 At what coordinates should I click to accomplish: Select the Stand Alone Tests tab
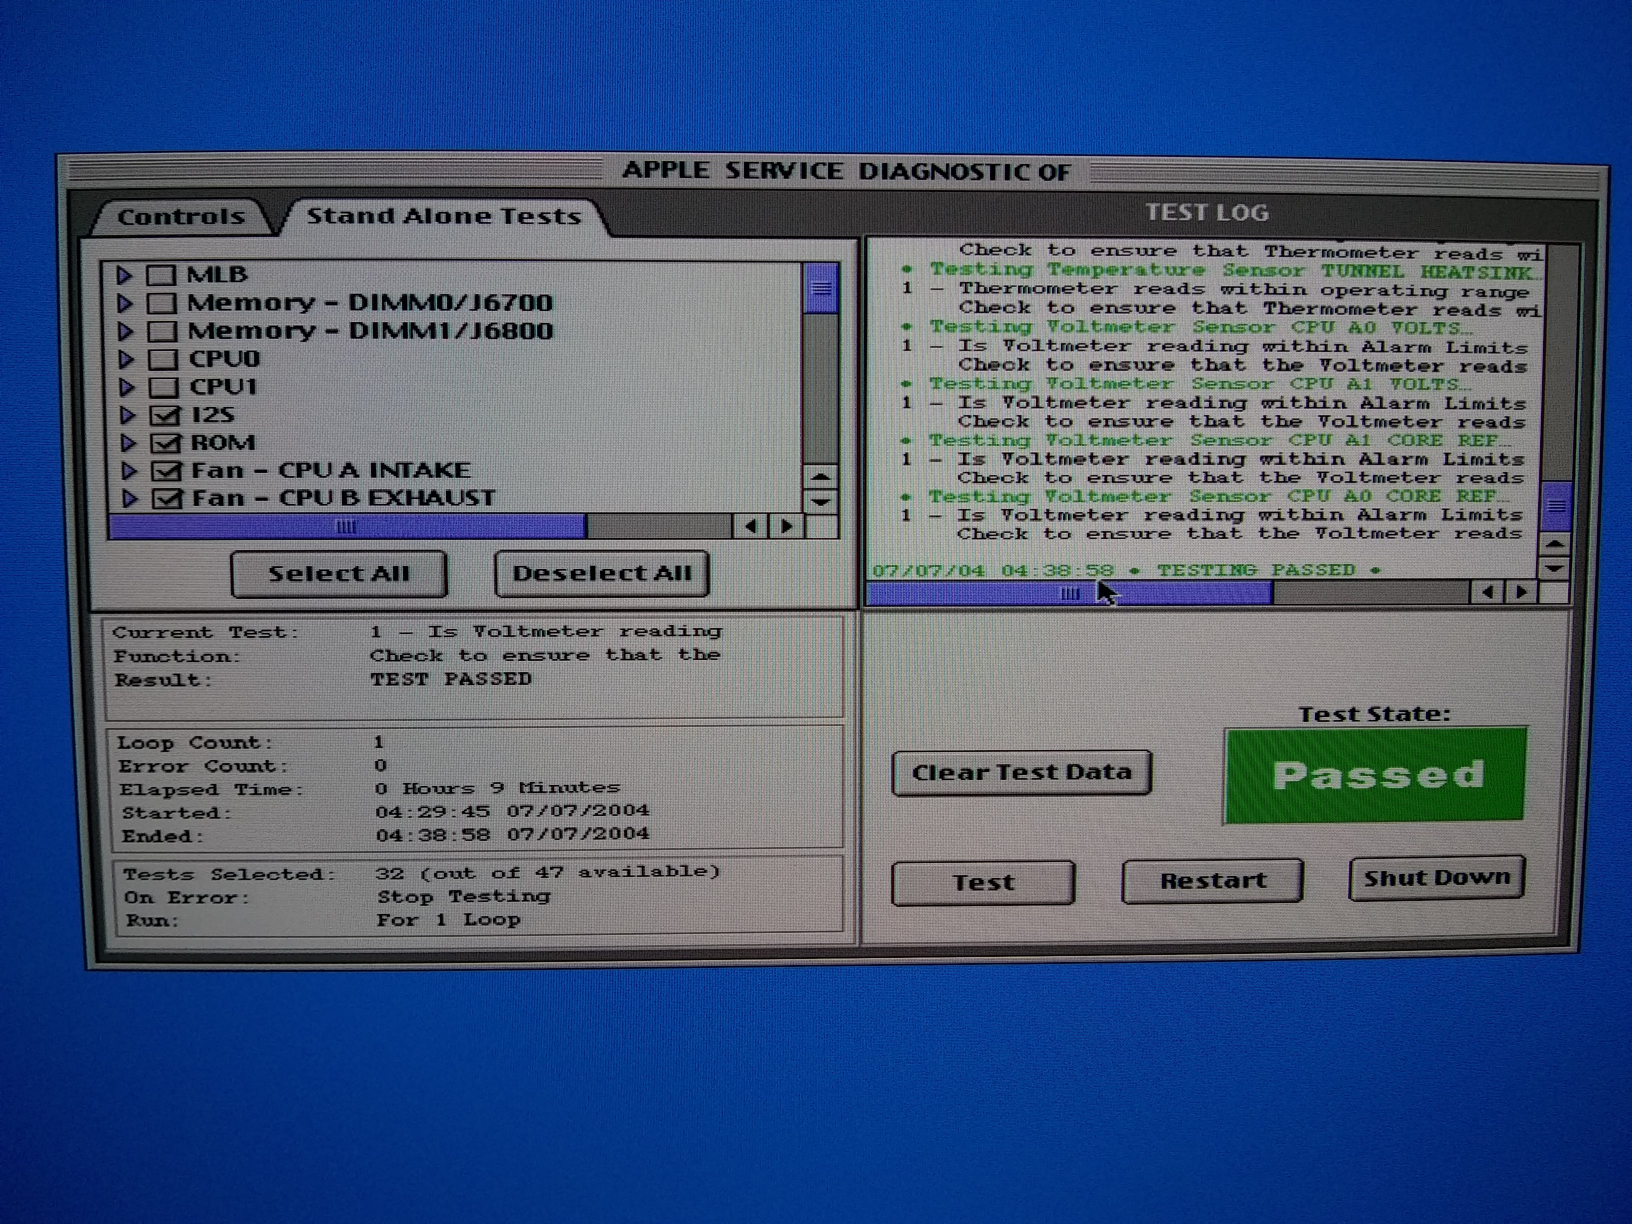[444, 216]
